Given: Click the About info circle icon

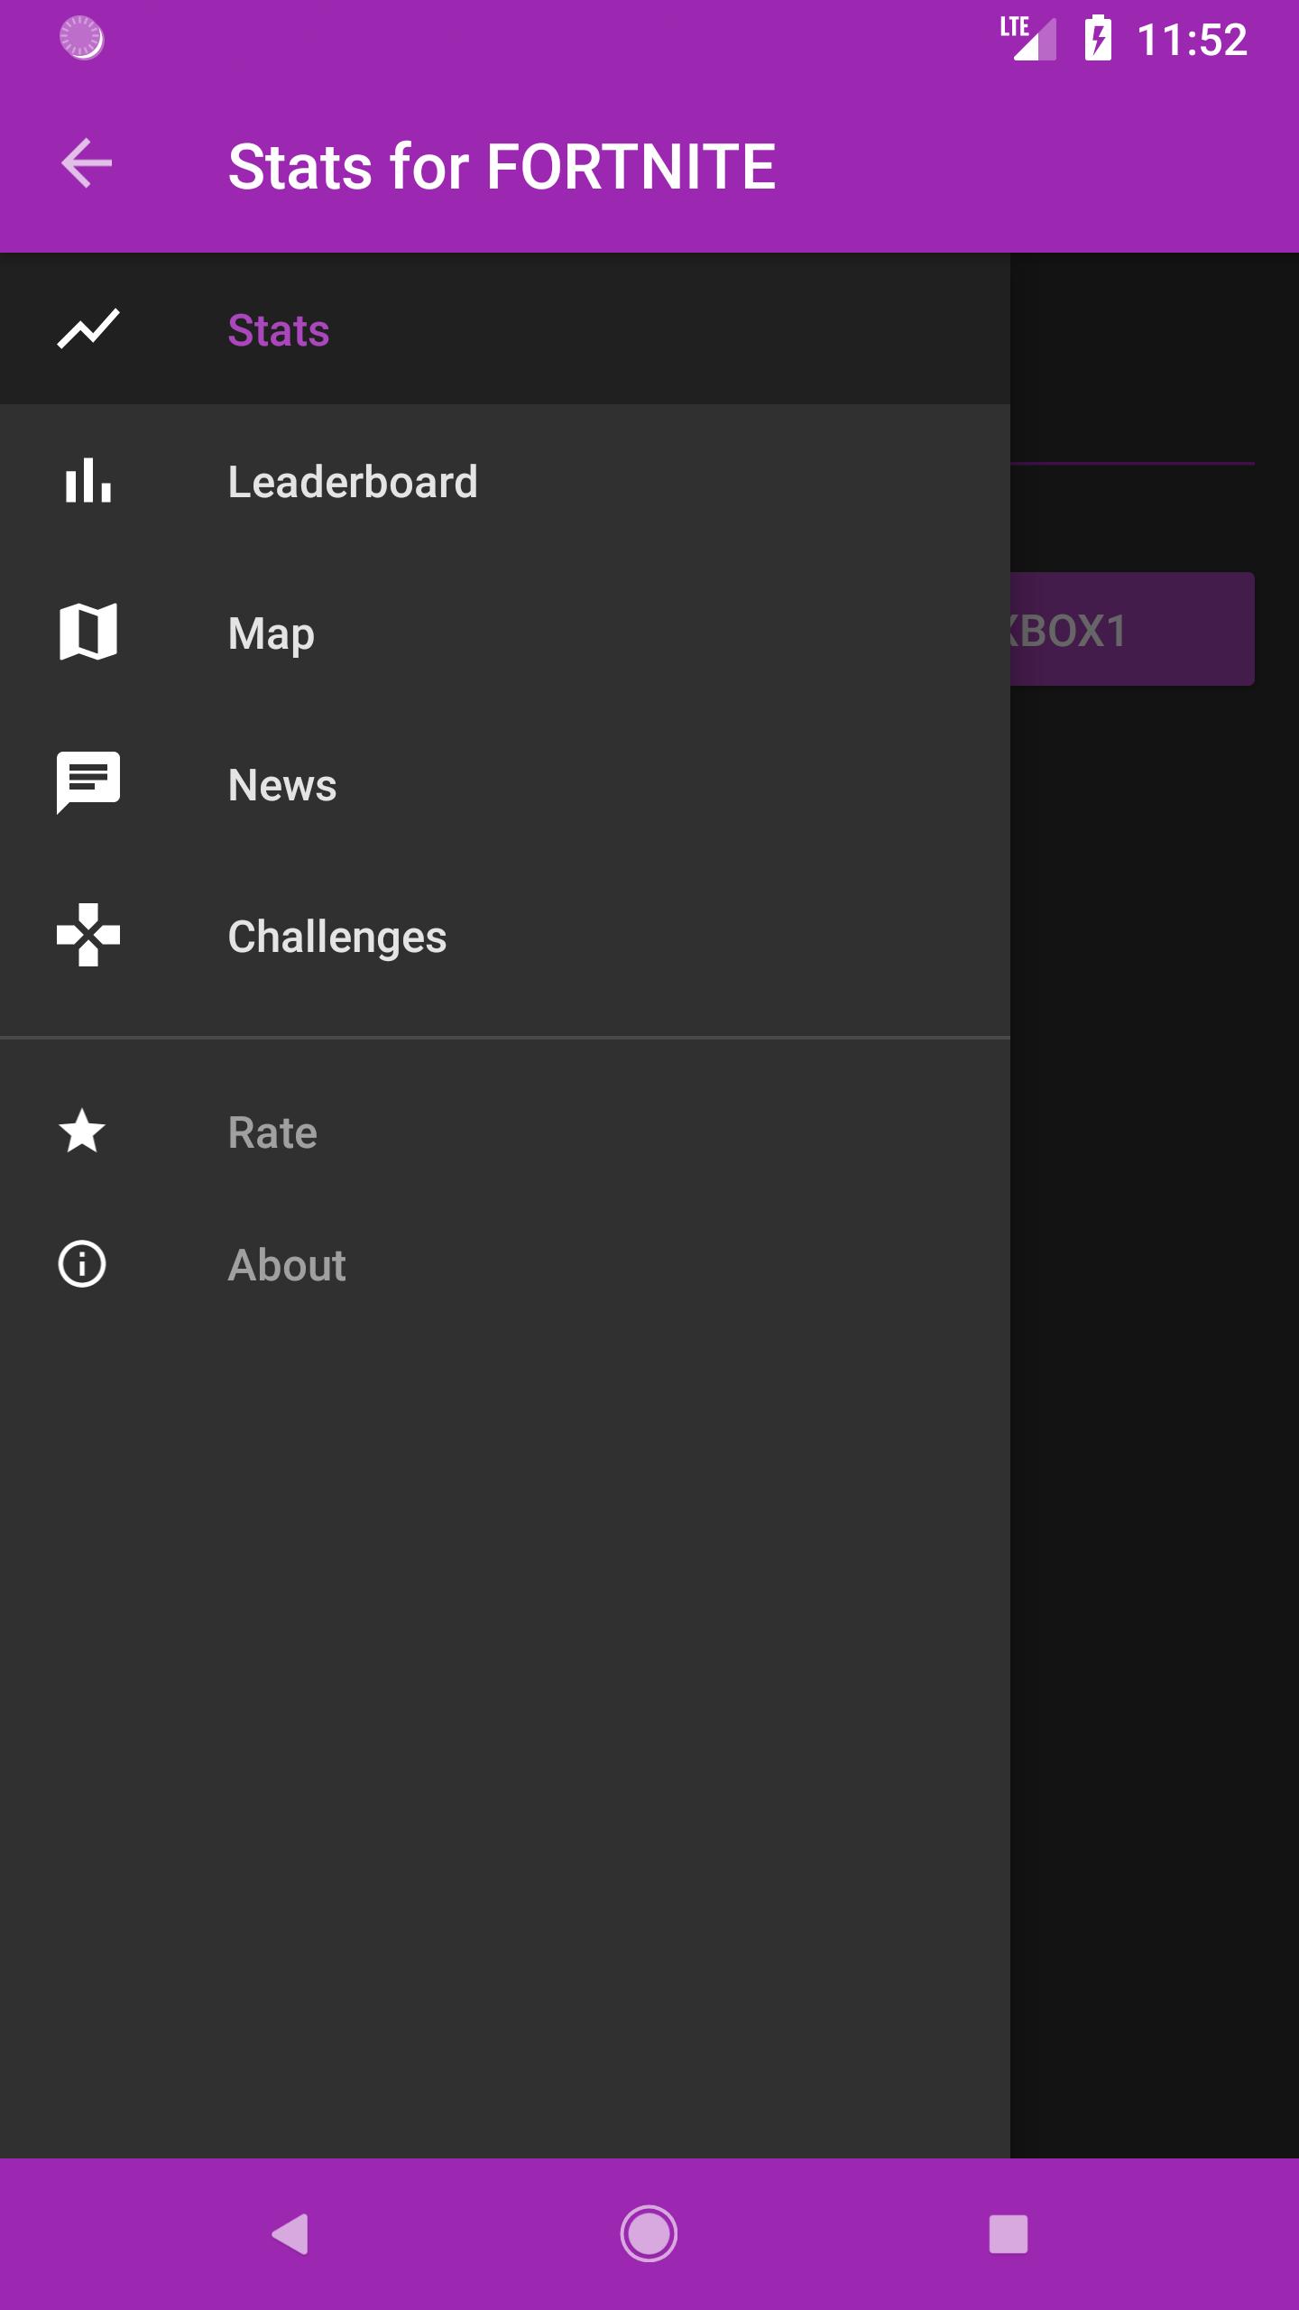Looking at the screenshot, I should coord(82,1264).
